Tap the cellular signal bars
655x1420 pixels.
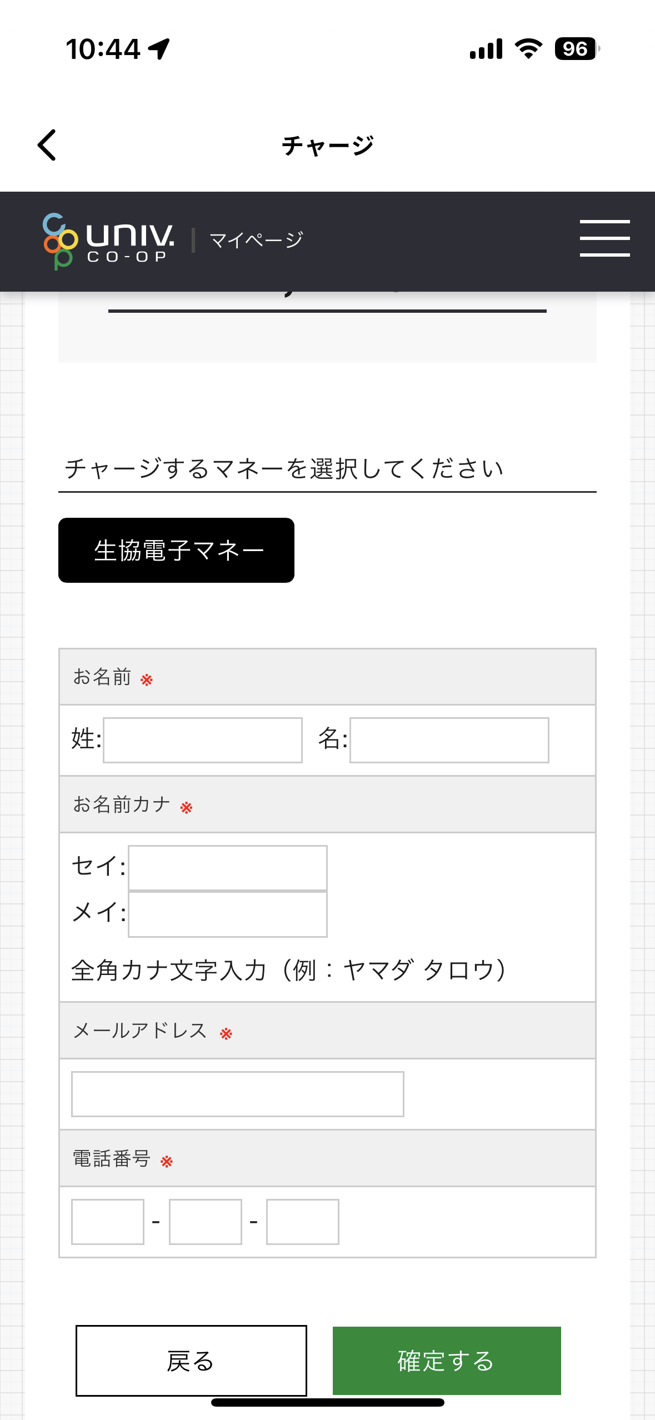click(486, 49)
